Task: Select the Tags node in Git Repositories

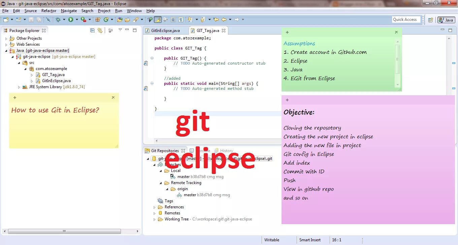Action: (169, 201)
